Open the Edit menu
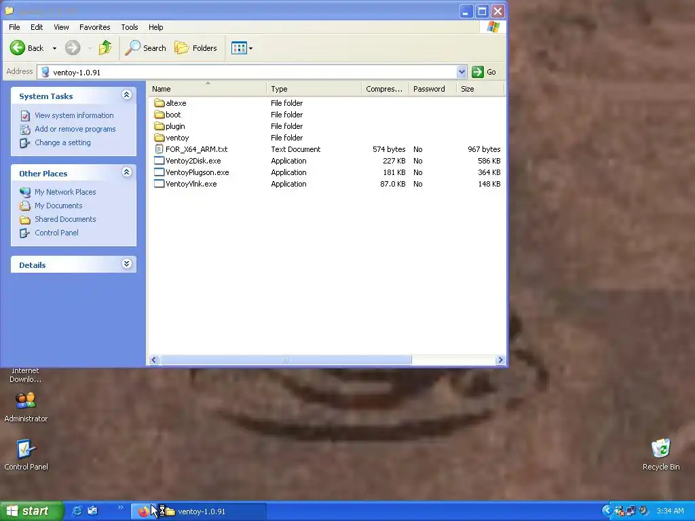 (37, 27)
